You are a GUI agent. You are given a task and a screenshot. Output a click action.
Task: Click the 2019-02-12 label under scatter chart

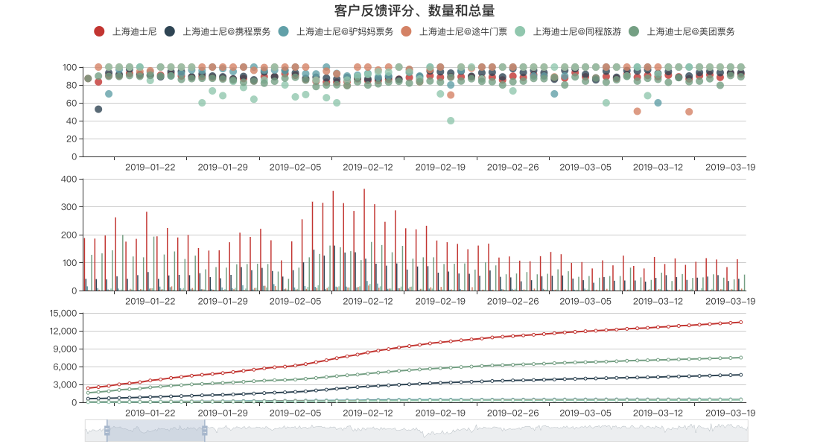(x=368, y=167)
